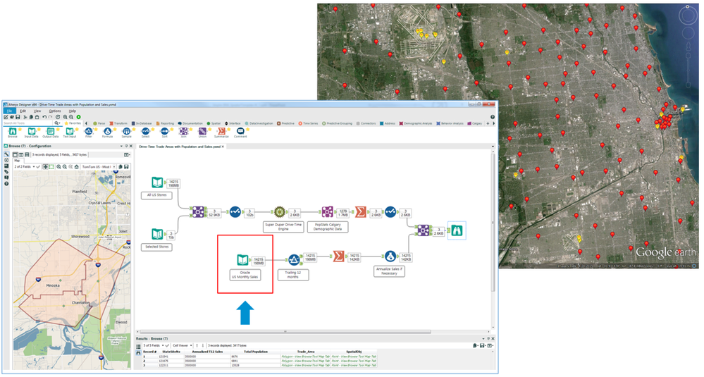Image resolution: width=704 pixels, height=377 pixels.
Task: Select the Sample tool in palette
Action: 127,131
